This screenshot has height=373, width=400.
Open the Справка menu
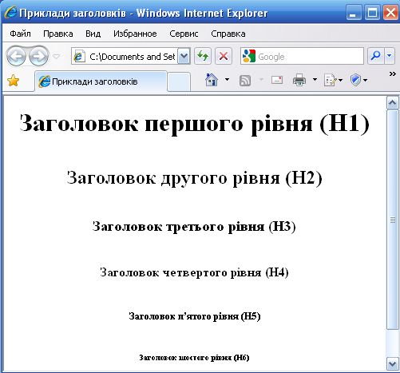coord(228,34)
